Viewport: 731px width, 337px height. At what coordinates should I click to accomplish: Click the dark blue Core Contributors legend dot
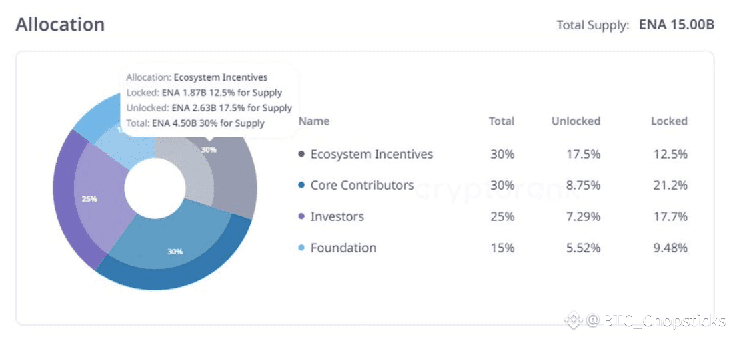click(x=302, y=186)
